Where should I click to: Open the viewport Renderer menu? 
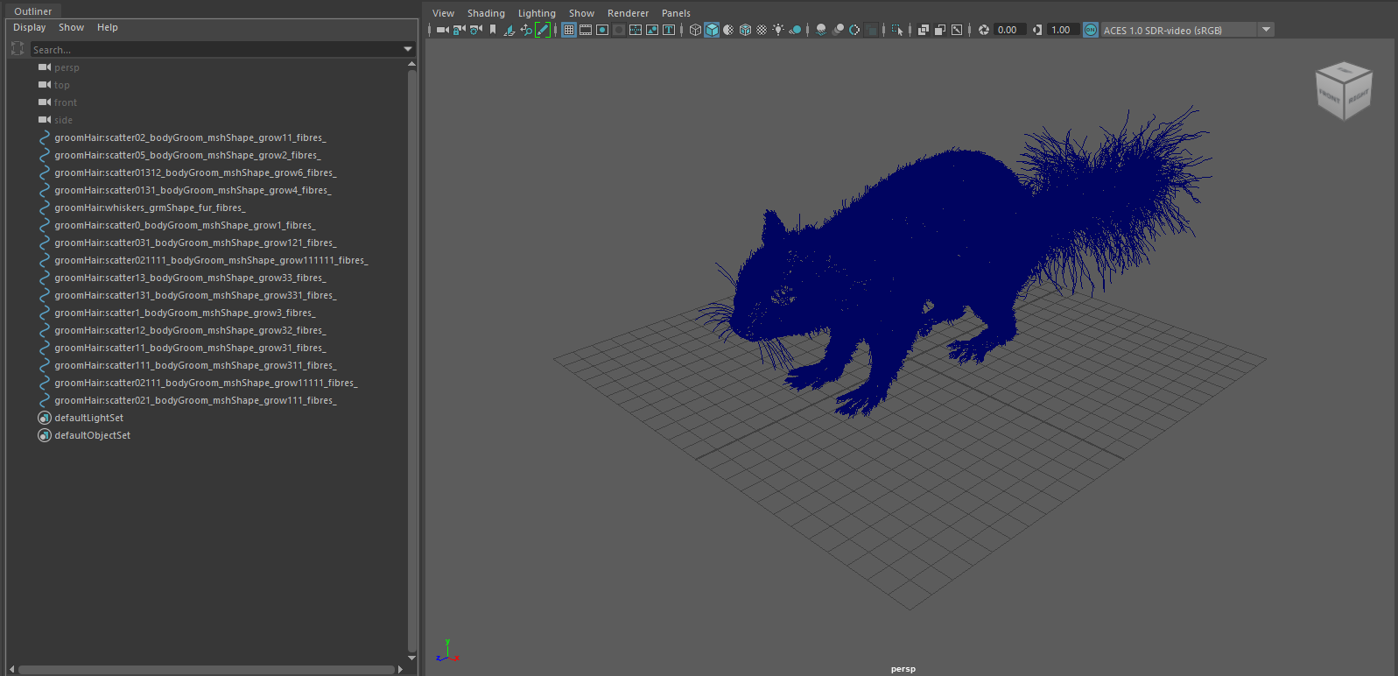coord(629,13)
